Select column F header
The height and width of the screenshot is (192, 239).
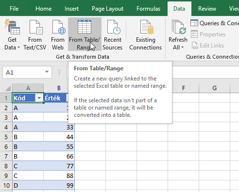click(x=183, y=88)
